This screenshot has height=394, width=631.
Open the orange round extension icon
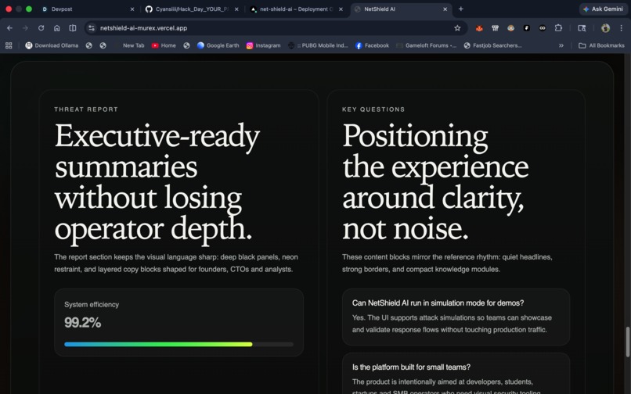coord(510,28)
